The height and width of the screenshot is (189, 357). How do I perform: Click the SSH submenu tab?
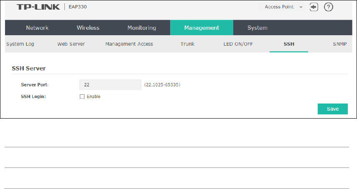pos(289,44)
